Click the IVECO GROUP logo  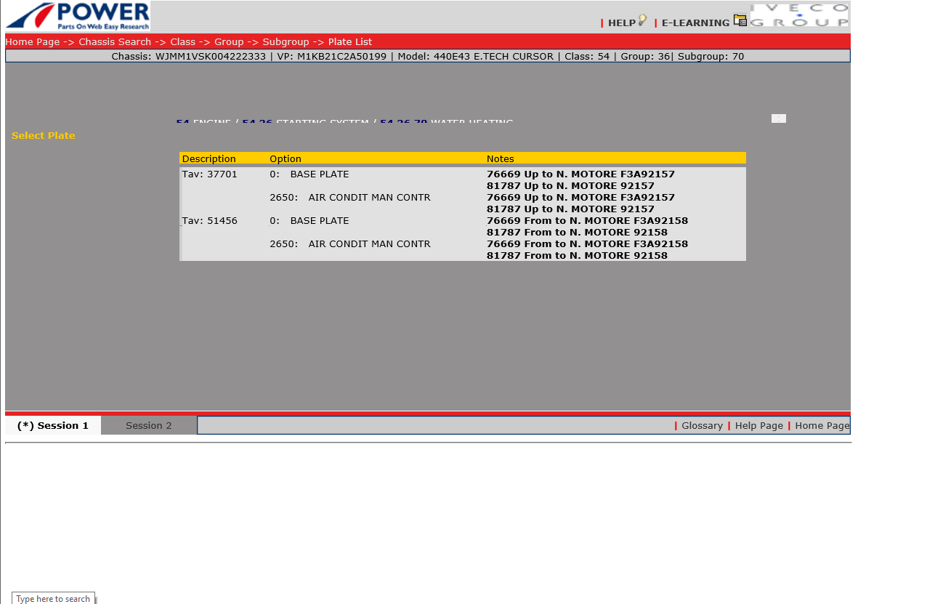799,15
